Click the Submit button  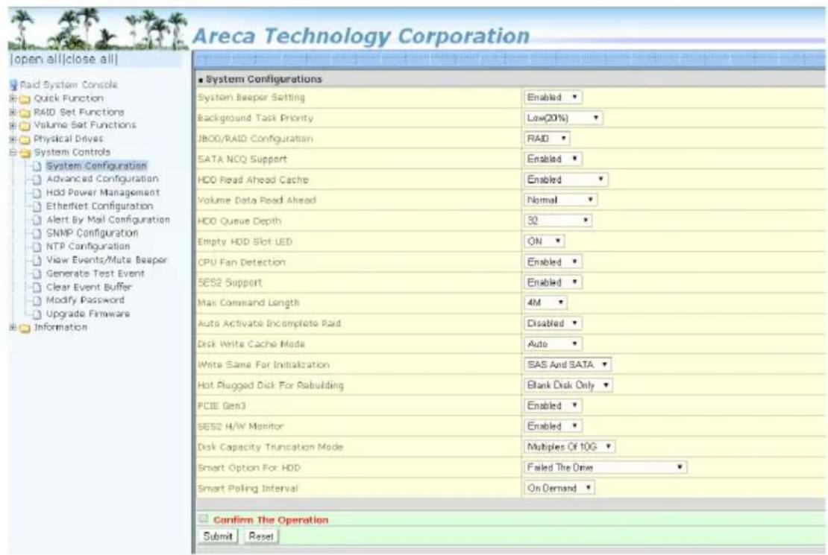pyautogui.click(x=218, y=536)
